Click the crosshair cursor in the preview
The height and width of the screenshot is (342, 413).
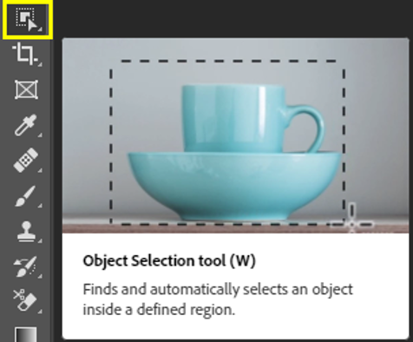click(351, 223)
